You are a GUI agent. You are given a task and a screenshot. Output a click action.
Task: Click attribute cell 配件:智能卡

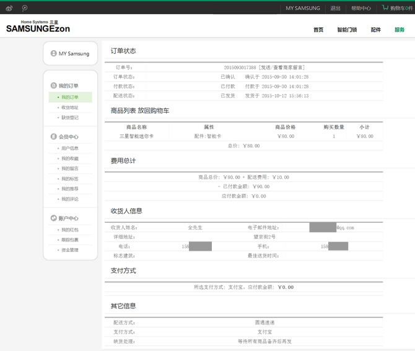click(x=207, y=136)
